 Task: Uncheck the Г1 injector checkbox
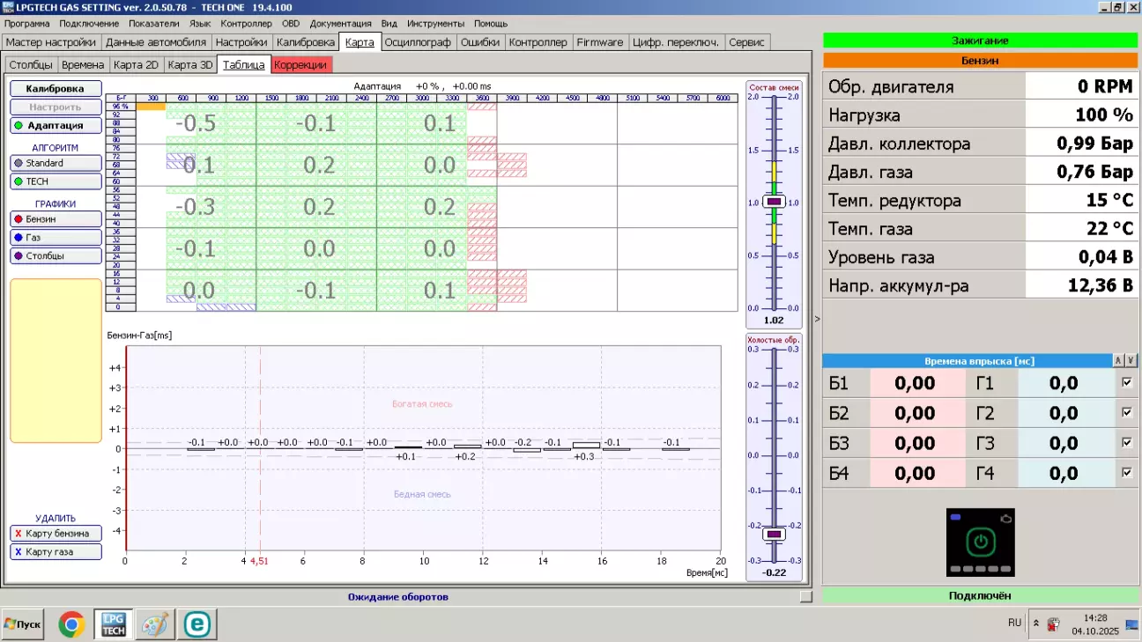coord(1126,383)
